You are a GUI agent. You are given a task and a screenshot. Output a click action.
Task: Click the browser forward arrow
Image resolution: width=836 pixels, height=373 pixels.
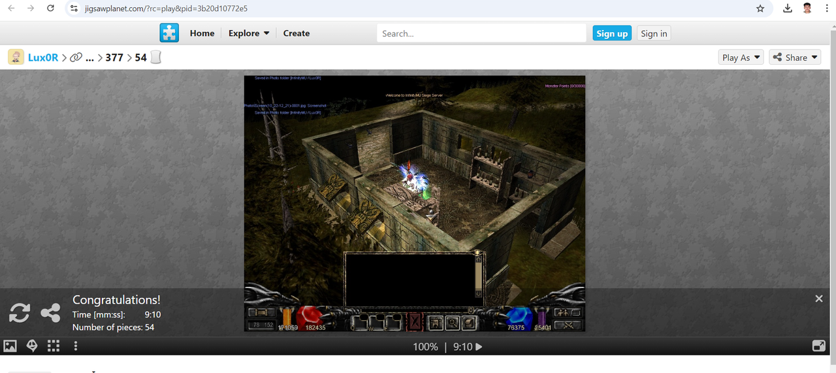[31, 8]
